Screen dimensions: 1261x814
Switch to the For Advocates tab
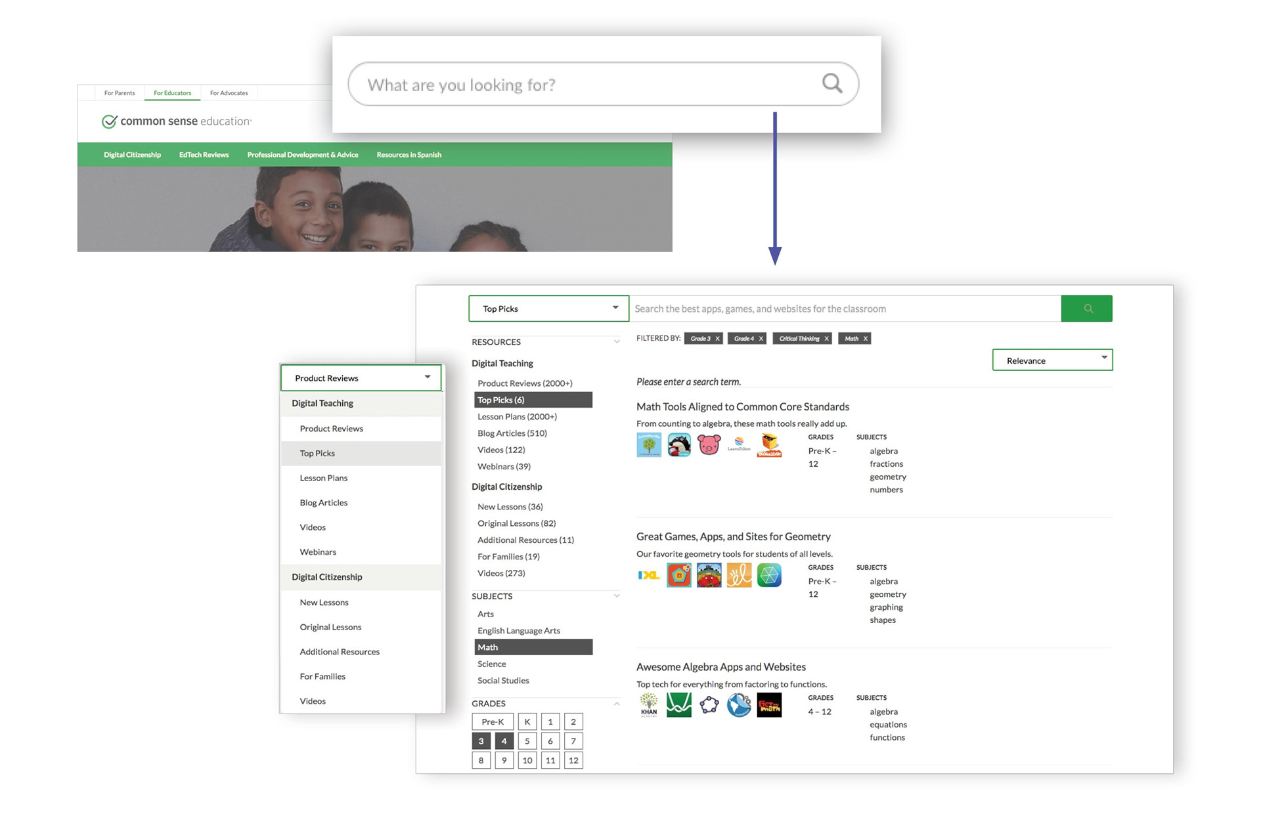[x=229, y=93]
